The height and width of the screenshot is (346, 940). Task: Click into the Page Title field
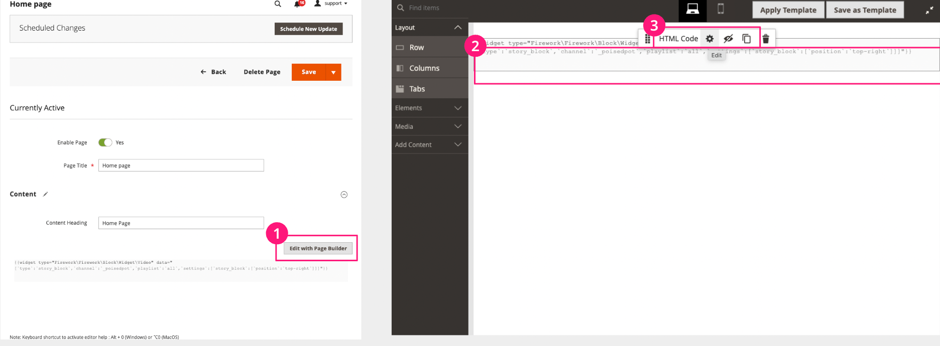click(181, 165)
